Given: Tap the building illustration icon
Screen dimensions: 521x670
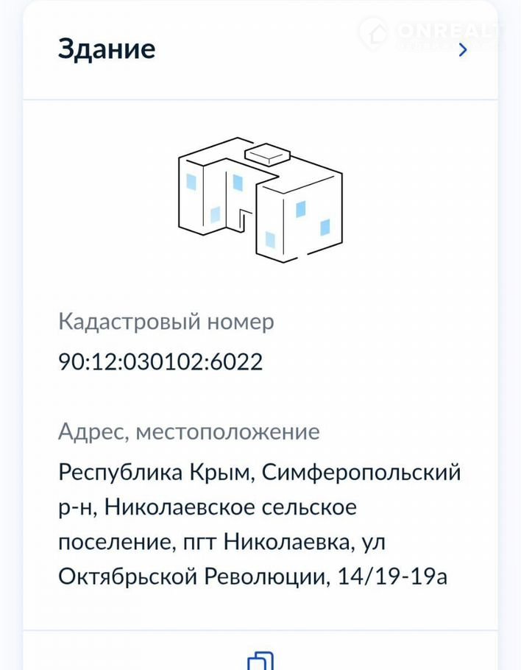Looking at the screenshot, I should [260, 198].
